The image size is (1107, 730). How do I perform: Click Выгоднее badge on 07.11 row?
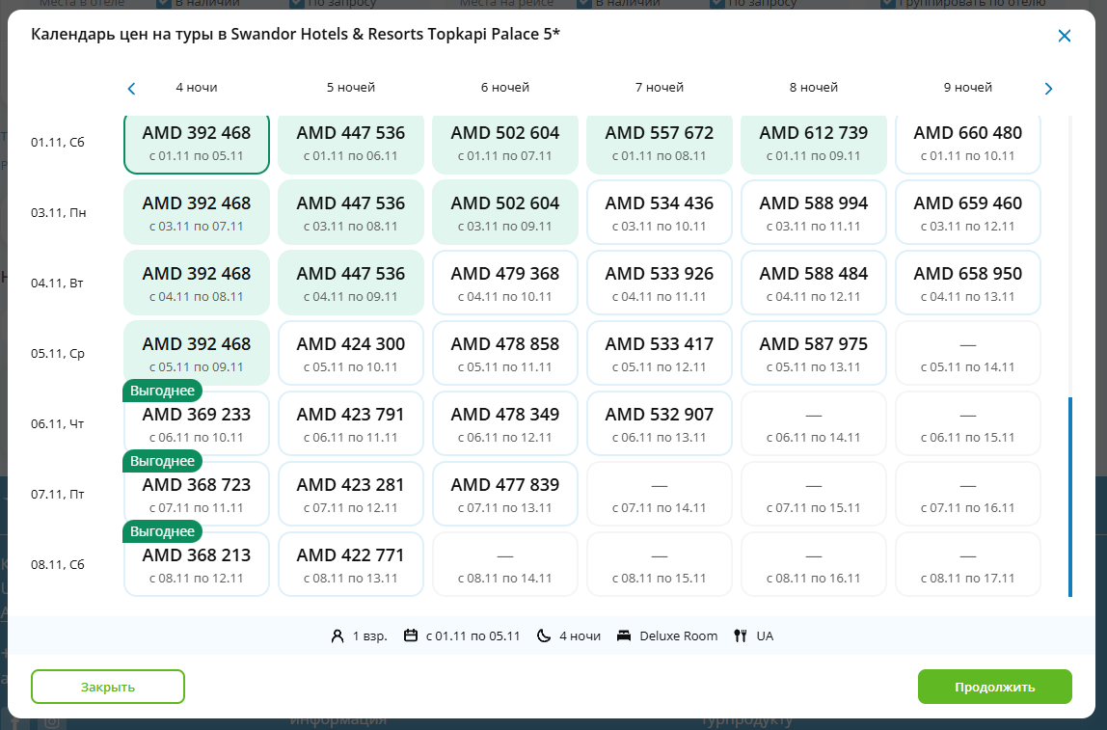pyautogui.click(x=162, y=461)
